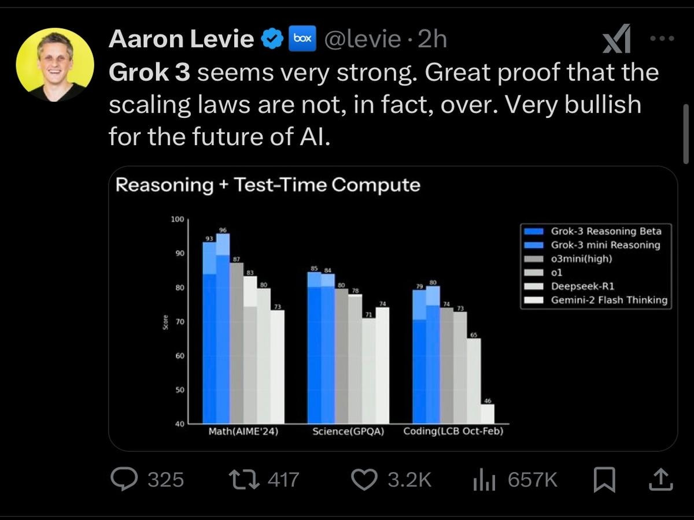The image size is (694, 520).
Task: Tap the 2h post timestamp
Action: 432,39
